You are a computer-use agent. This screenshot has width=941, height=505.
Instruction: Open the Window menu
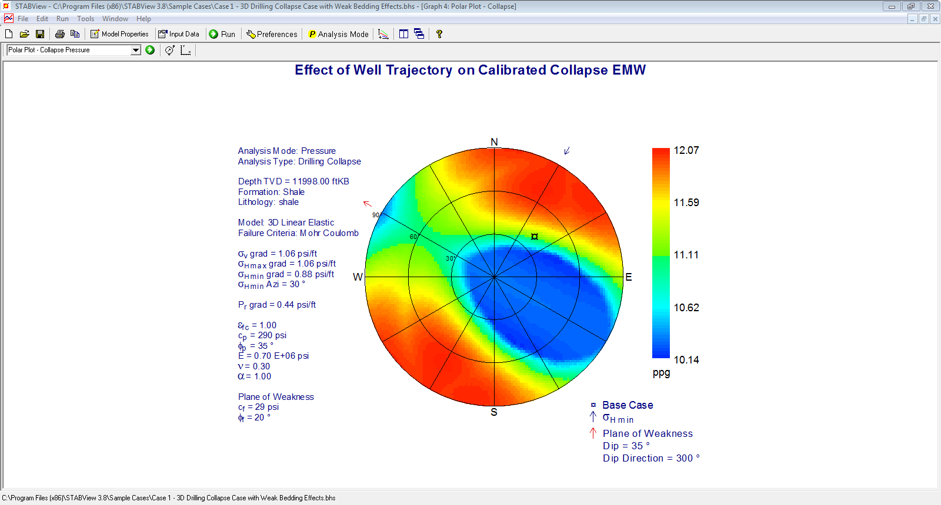pyautogui.click(x=115, y=19)
